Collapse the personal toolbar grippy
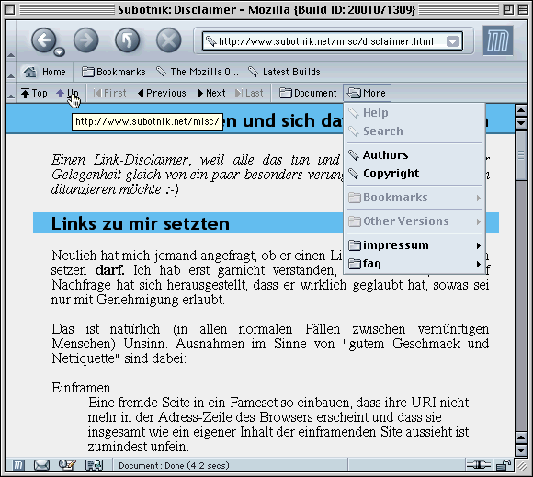533x477 pixels. tap(11, 72)
